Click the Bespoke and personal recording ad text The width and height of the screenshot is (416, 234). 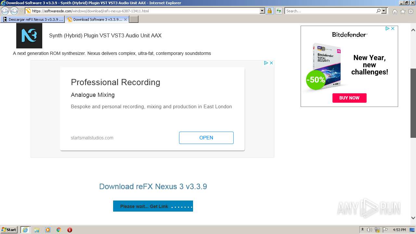pos(151,107)
